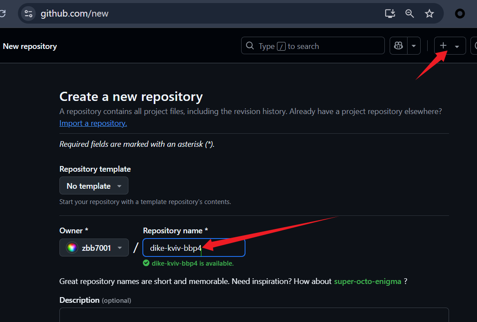This screenshot has height=322, width=477.
Task: Open the No template dropdown
Action: point(93,186)
